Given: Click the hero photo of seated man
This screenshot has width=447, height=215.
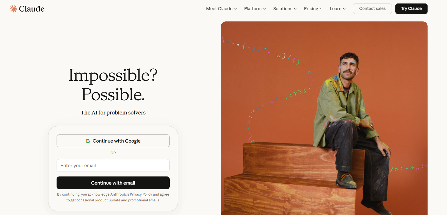Looking at the screenshot, I should (x=324, y=118).
